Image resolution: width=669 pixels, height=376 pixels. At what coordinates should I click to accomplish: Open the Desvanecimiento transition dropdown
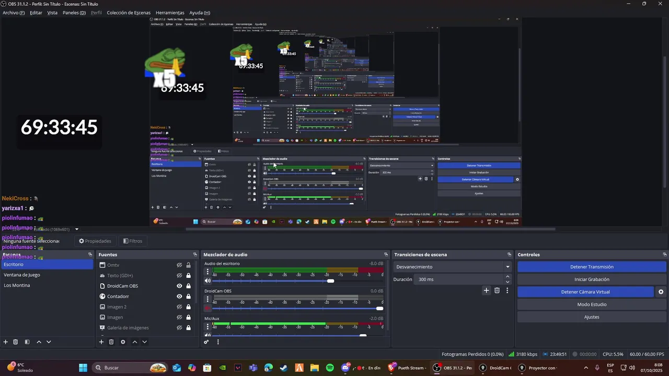tap(452, 267)
